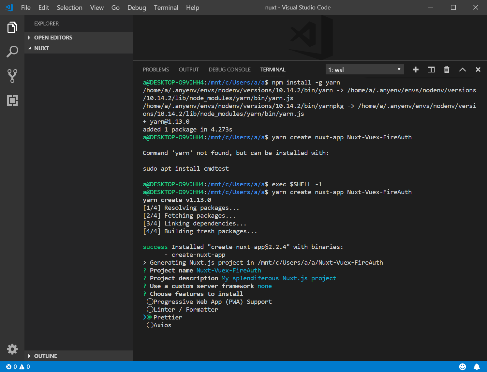Maximize panel with up chevron

click(x=462, y=70)
